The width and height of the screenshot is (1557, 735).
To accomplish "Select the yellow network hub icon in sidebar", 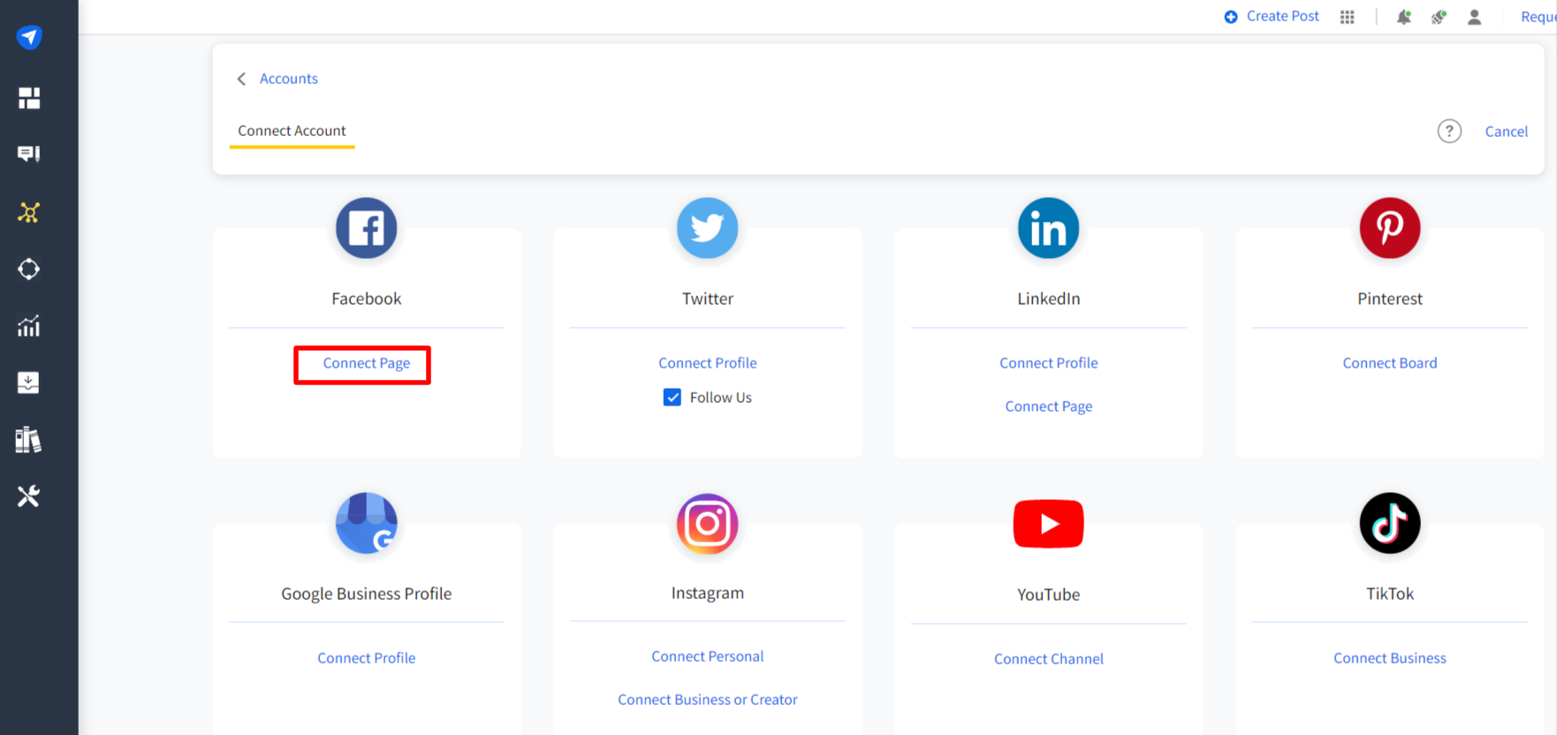I will click(29, 212).
